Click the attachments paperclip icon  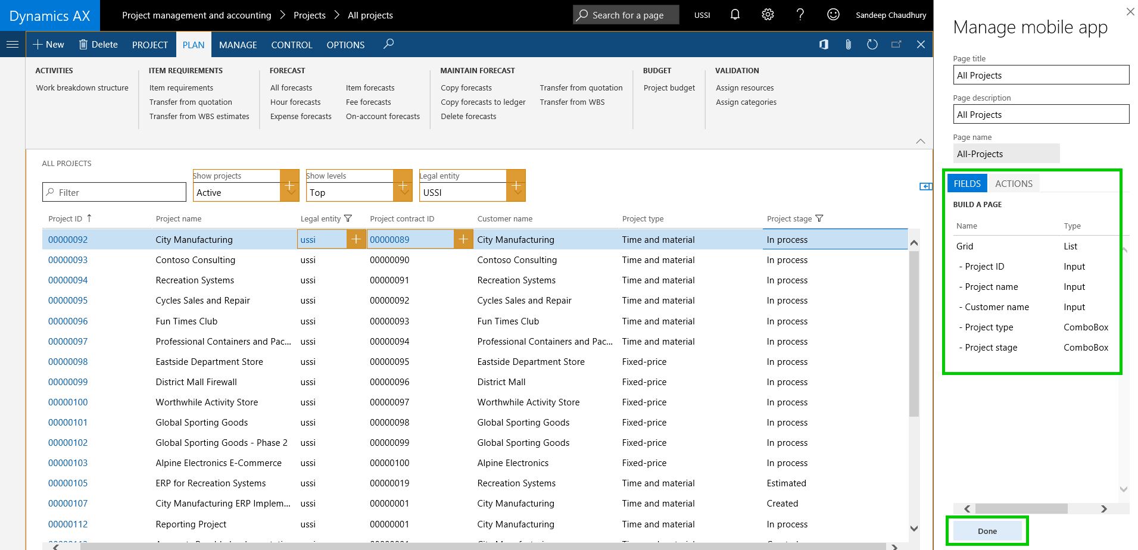(848, 45)
